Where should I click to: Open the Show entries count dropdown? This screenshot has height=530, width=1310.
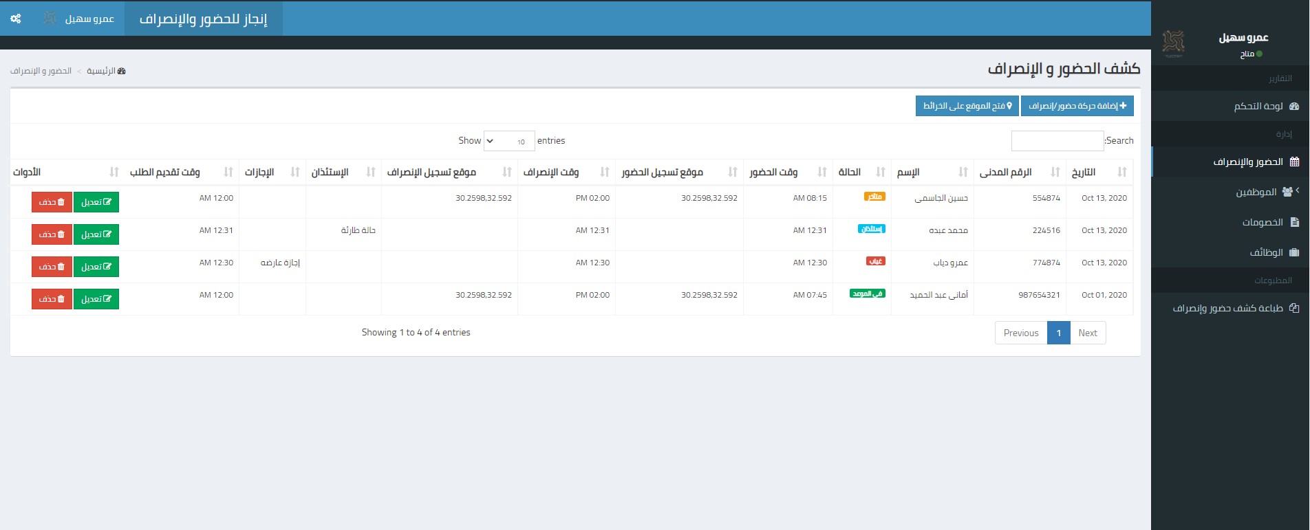509,141
